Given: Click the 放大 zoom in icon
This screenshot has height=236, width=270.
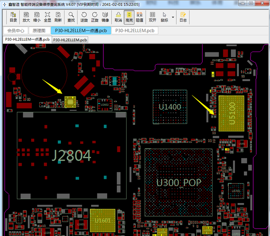Looking at the screenshot, I should click(x=26, y=17).
